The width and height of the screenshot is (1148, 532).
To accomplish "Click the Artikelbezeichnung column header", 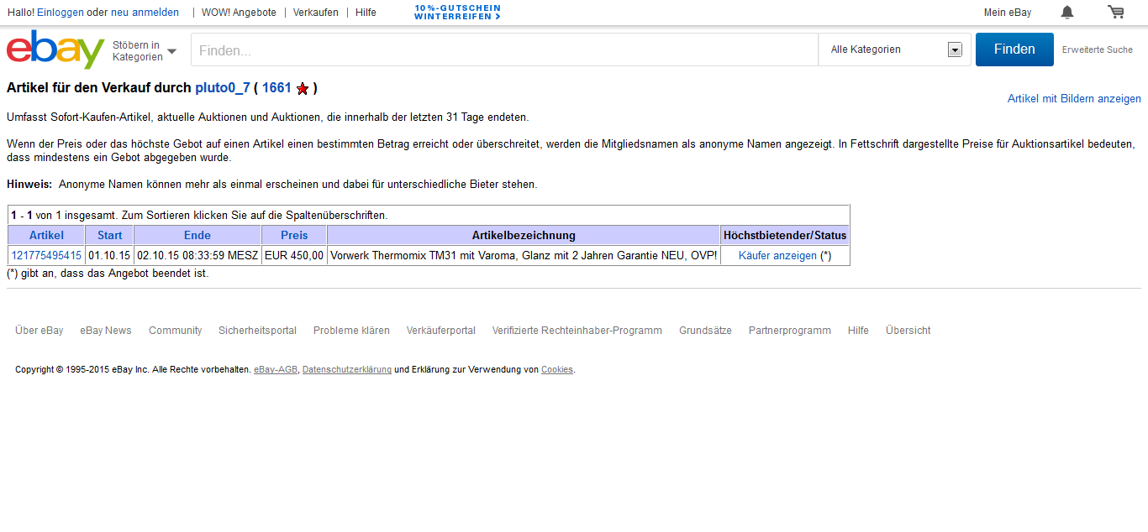I will [x=524, y=235].
